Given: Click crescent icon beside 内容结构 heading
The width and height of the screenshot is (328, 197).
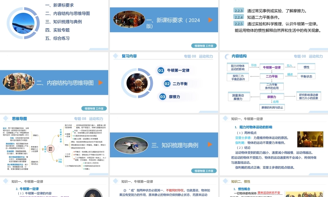Looking at the screenshot, I should pos(227,56).
